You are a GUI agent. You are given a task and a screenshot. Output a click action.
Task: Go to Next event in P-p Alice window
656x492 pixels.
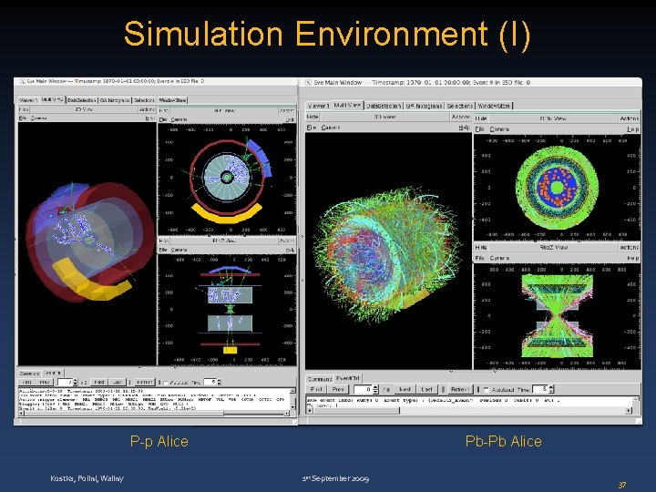(x=99, y=382)
